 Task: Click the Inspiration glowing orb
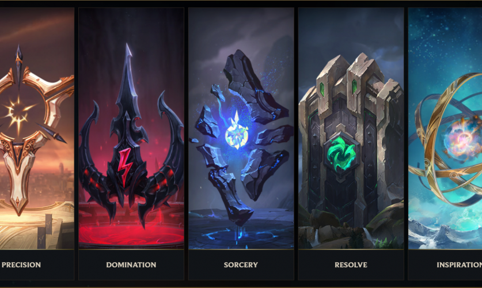[461, 140]
